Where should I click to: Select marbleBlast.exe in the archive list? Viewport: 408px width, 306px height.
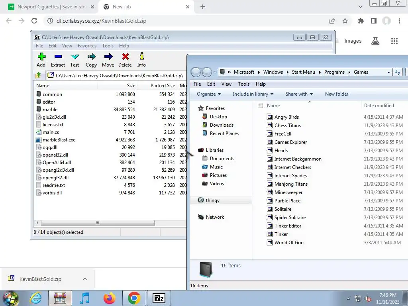click(59, 140)
